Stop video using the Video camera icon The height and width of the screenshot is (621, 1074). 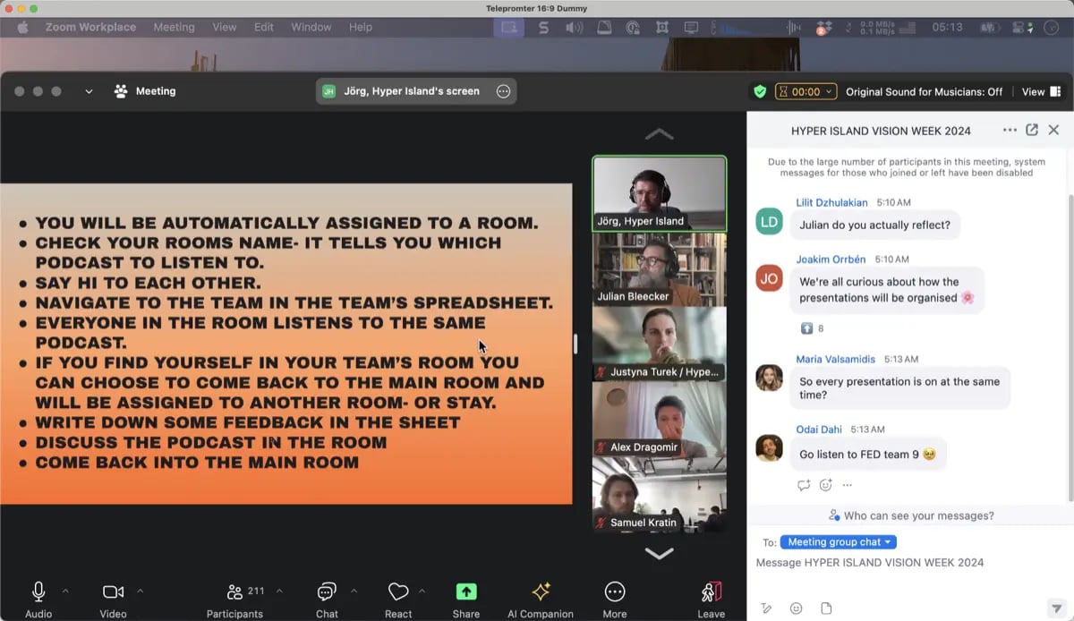tap(111, 591)
